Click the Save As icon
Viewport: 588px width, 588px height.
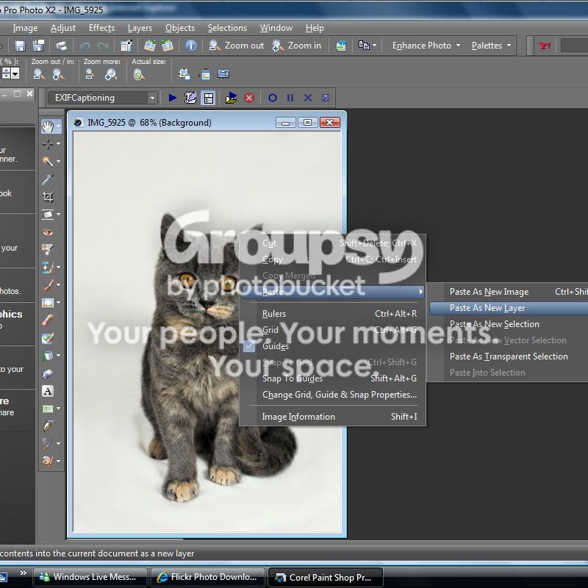point(38,46)
